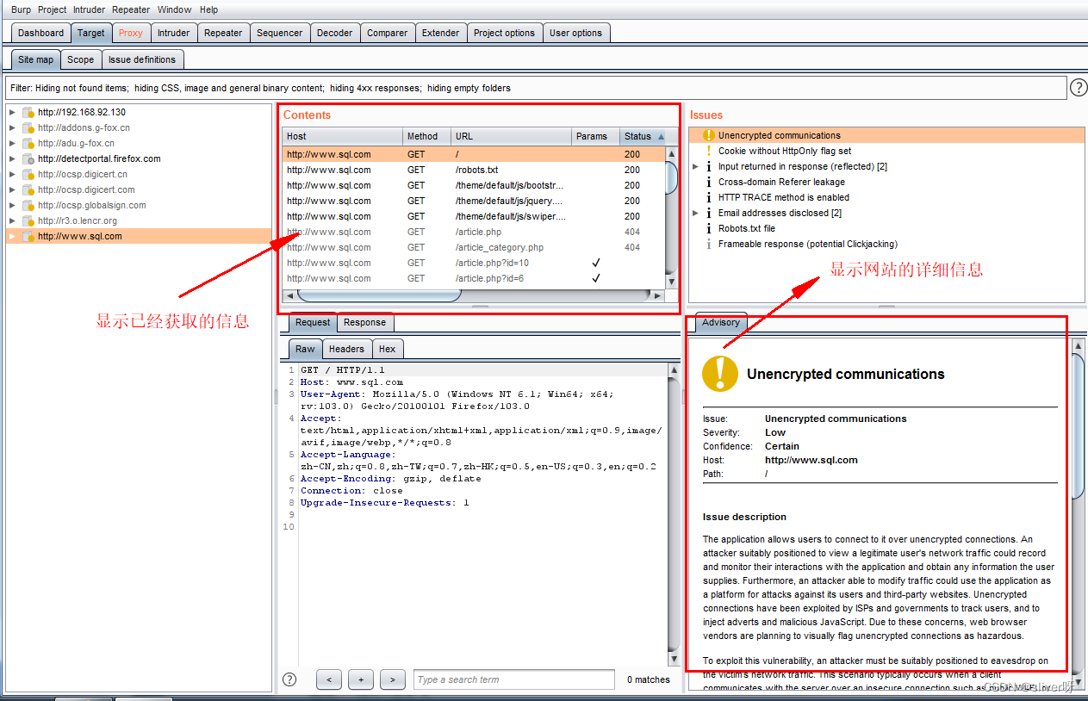
Task: Click the Request tab
Action: tap(313, 322)
